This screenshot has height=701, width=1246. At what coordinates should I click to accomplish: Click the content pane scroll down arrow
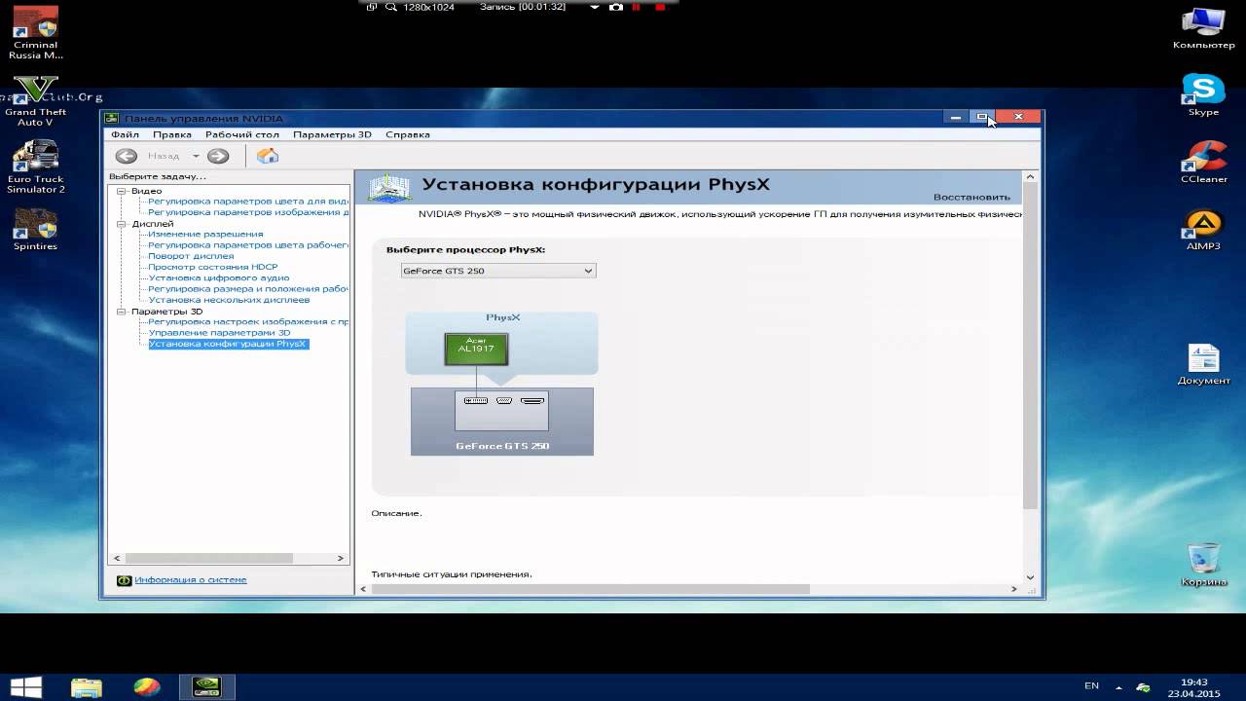click(x=1031, y=577)
